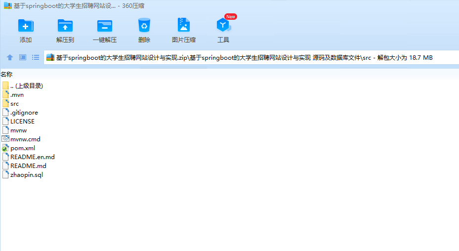Select the pom.xml file

click(18, 148)
